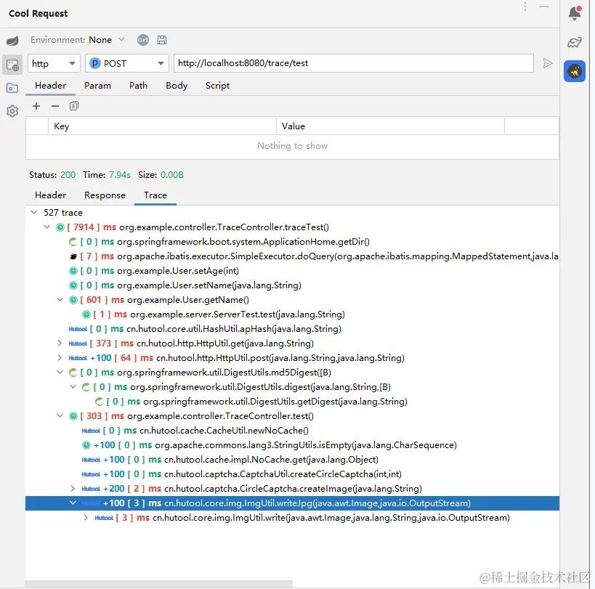Select the Trace tab
Viewport: 595px width, 589px height.
(x=155, y=195)
